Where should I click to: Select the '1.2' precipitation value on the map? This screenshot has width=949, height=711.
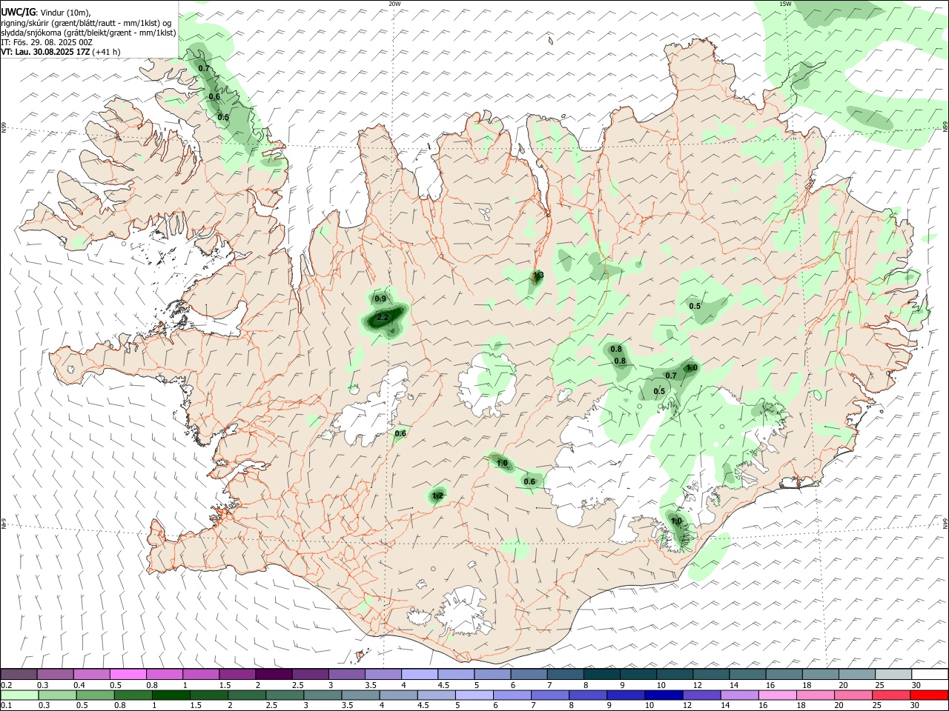coord(437,495)
